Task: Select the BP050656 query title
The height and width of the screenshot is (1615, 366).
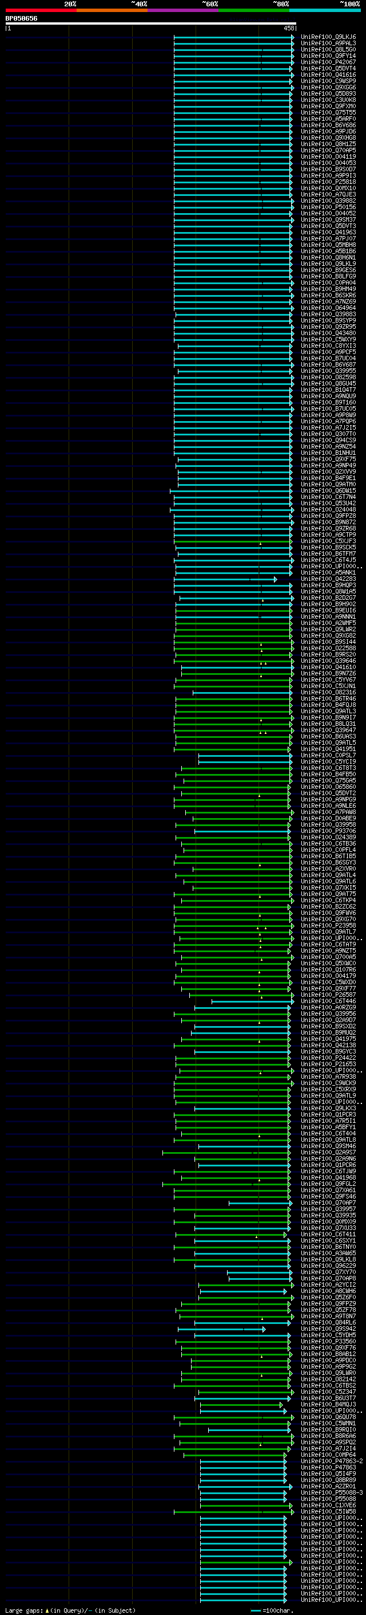Action: (x=21, y=19)
